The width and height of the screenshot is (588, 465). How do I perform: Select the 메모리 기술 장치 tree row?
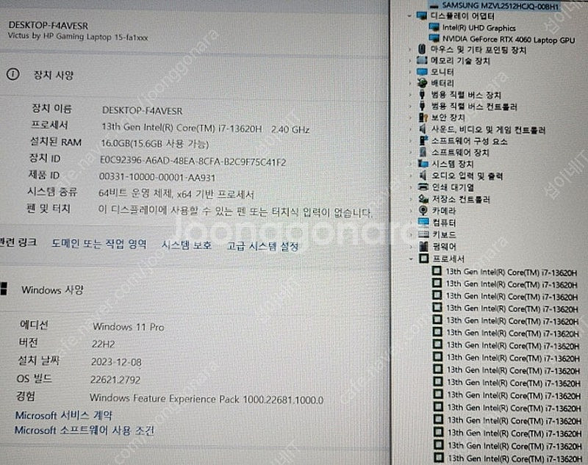click(461, 60)
